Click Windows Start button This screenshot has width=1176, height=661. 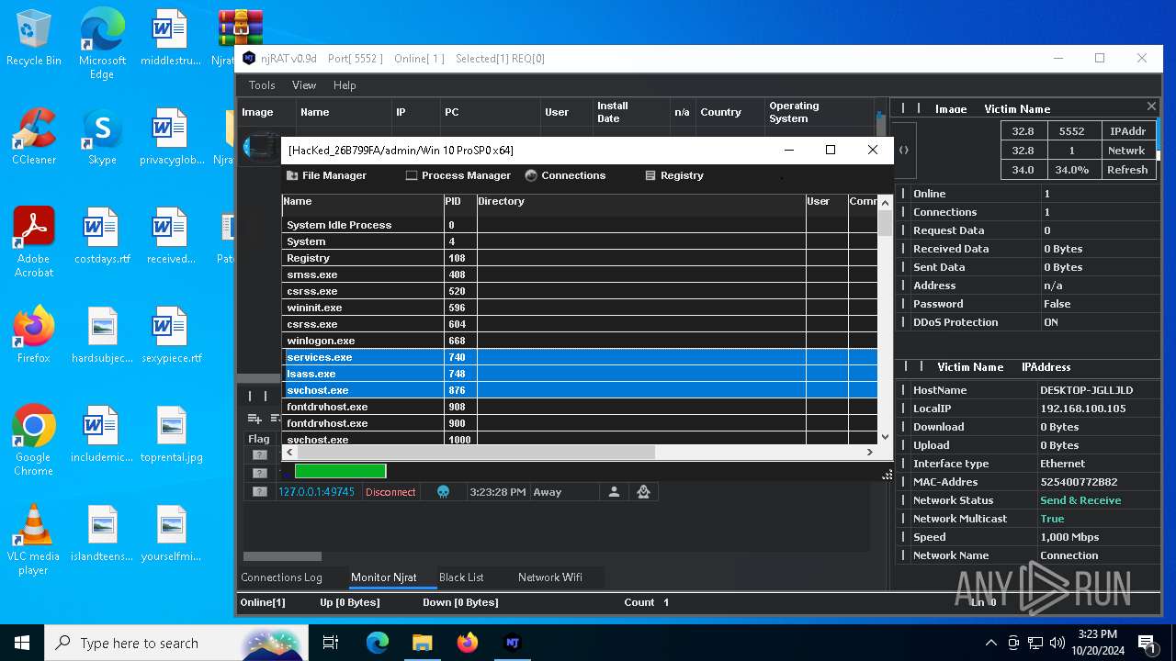[22, 643]
